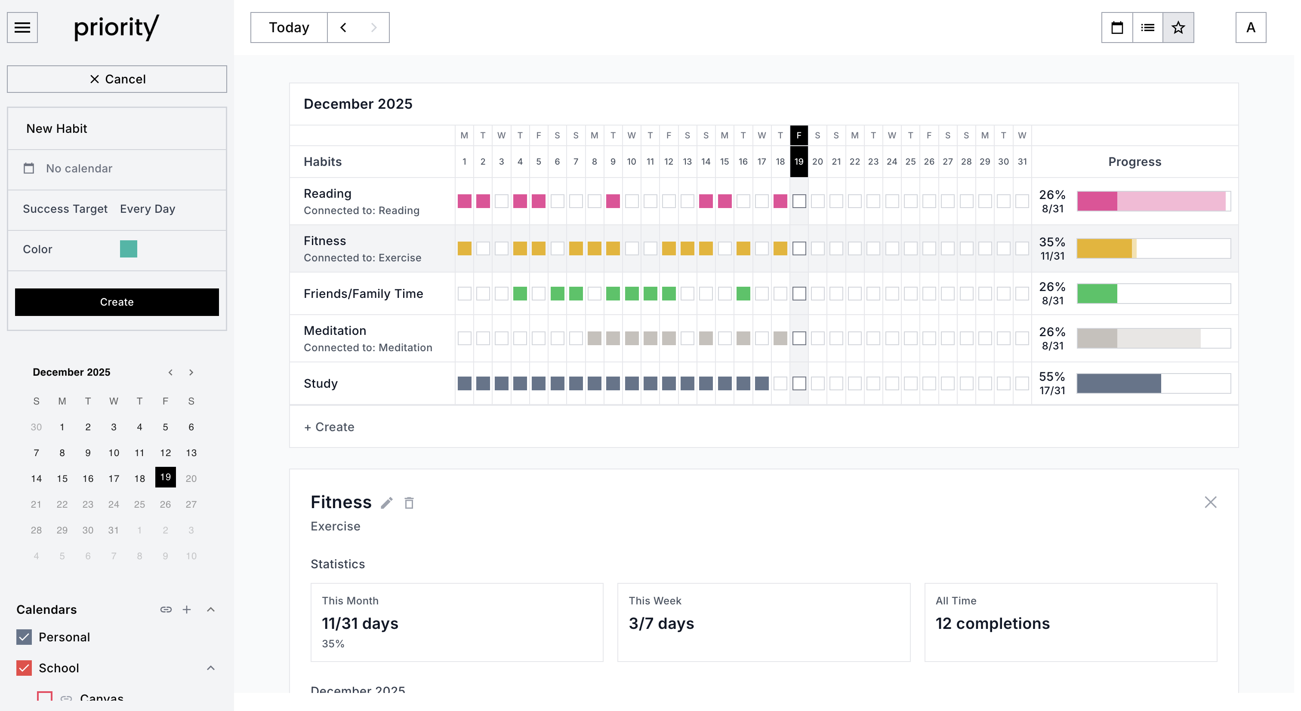The height and width of the screenshot is (711, 1301).
Task: Switch to list view icon
Action: (x=1147, y=27)
